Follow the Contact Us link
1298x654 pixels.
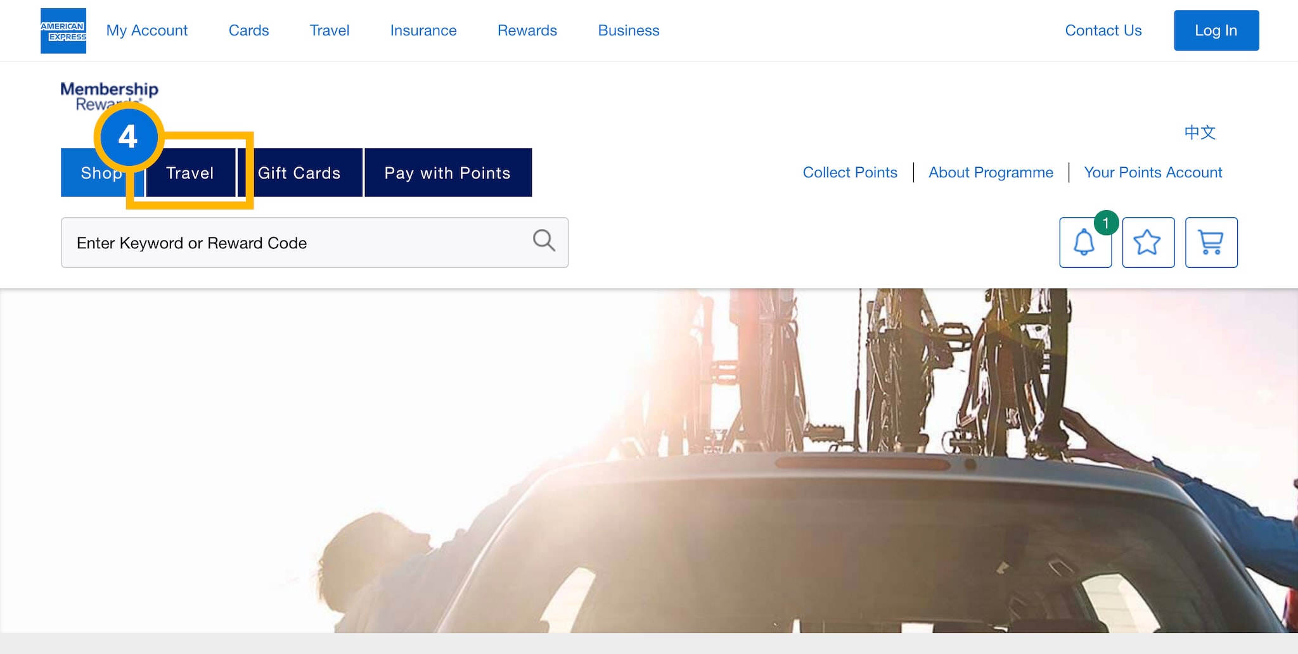(1103, 30)
